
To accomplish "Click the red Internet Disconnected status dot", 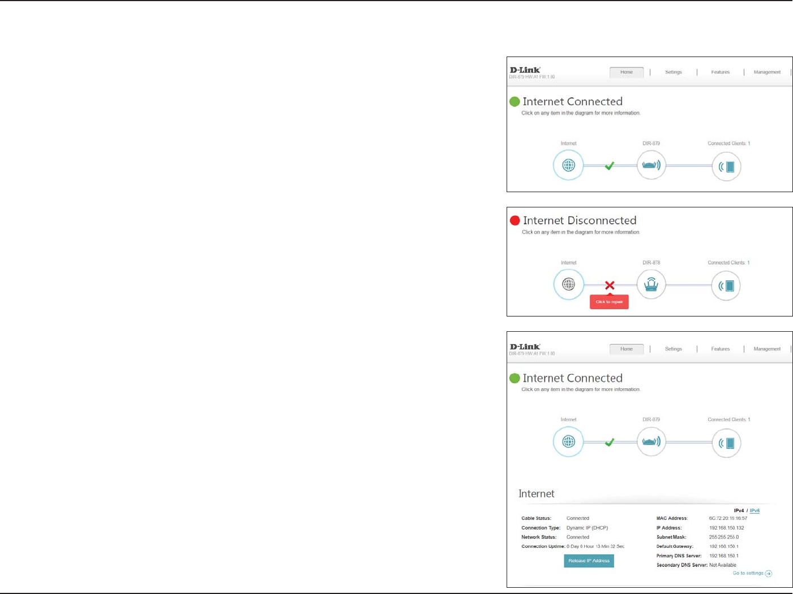I will (x=515, y=220).
